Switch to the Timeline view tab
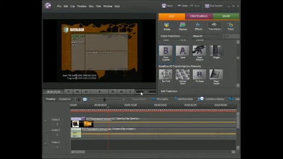The image size is (283, 159). point(50,99)
